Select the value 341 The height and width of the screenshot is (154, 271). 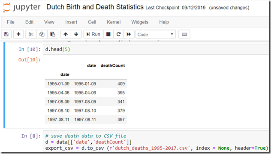[121, 102]
